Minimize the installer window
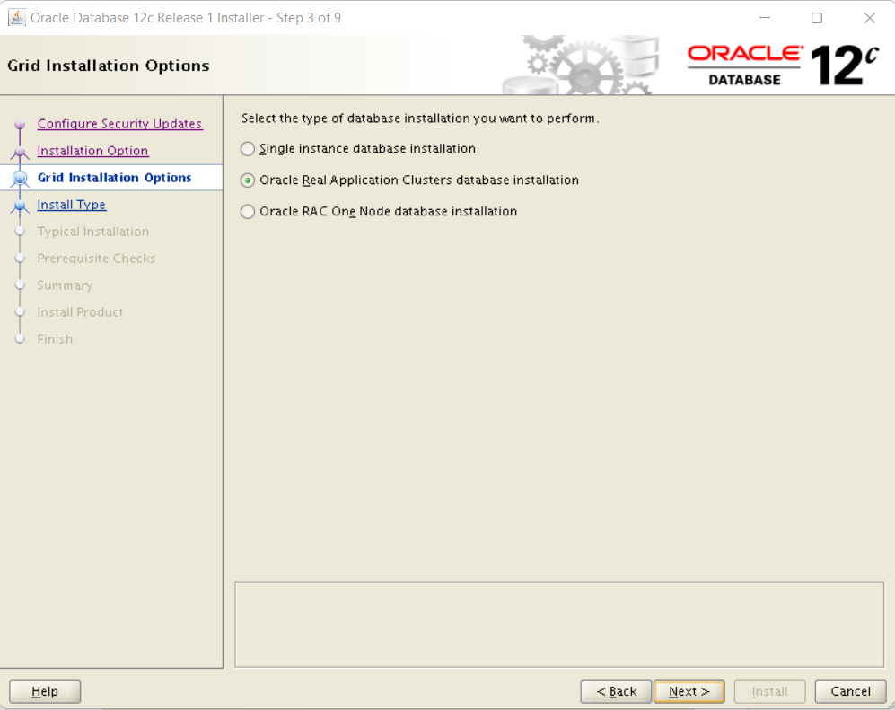 point(765,18)
